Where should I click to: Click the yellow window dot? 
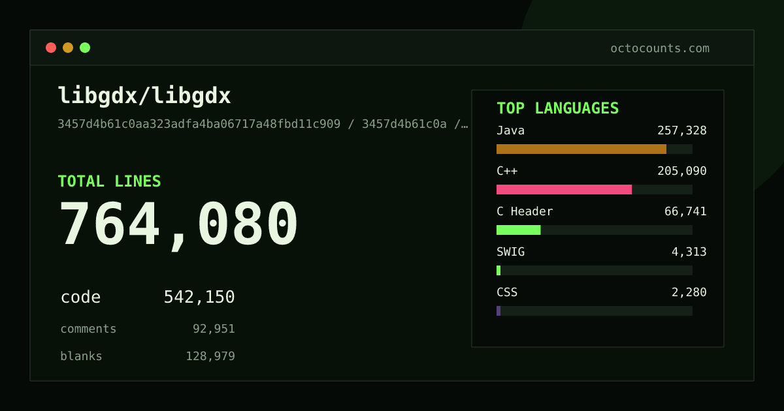click(x=68, y=48)
